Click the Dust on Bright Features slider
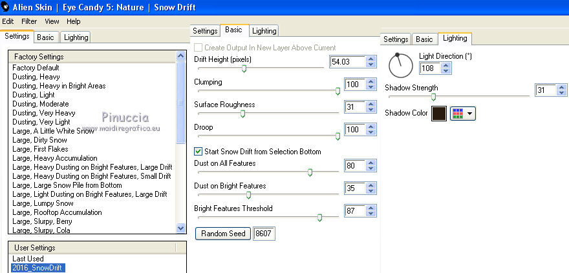Screen dimensions: 569x273 (x=248, y=195)
